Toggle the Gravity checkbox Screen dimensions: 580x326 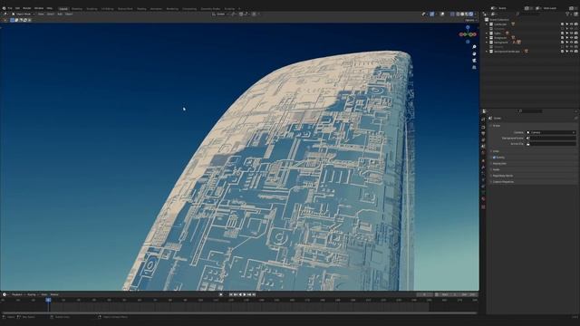494,158
